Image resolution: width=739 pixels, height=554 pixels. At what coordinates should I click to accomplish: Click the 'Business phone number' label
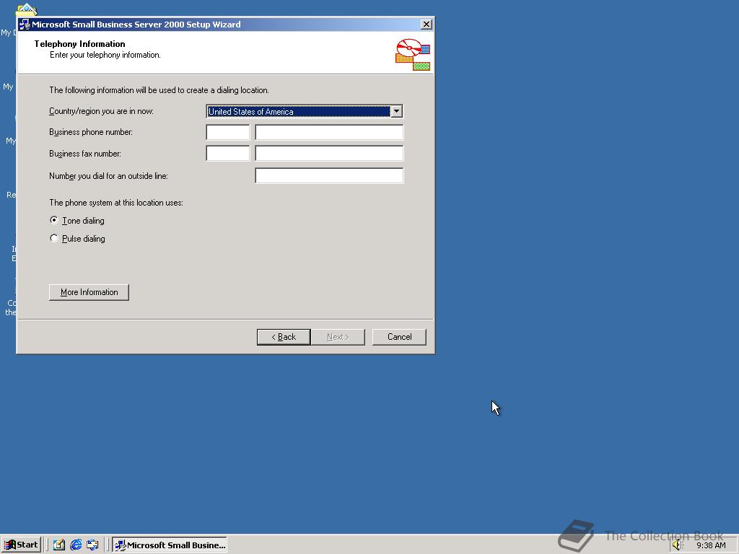[91, 132]
